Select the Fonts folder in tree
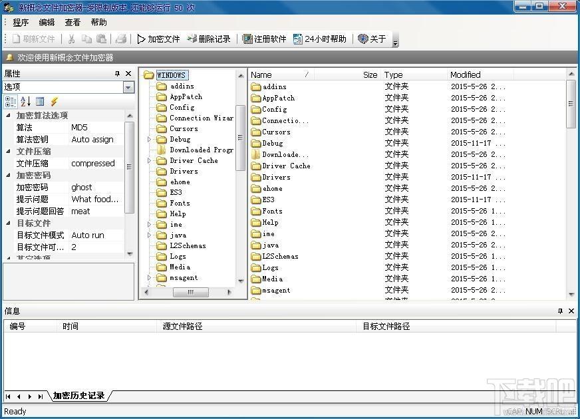Screen dimensions: 580x419 (180, 203)
